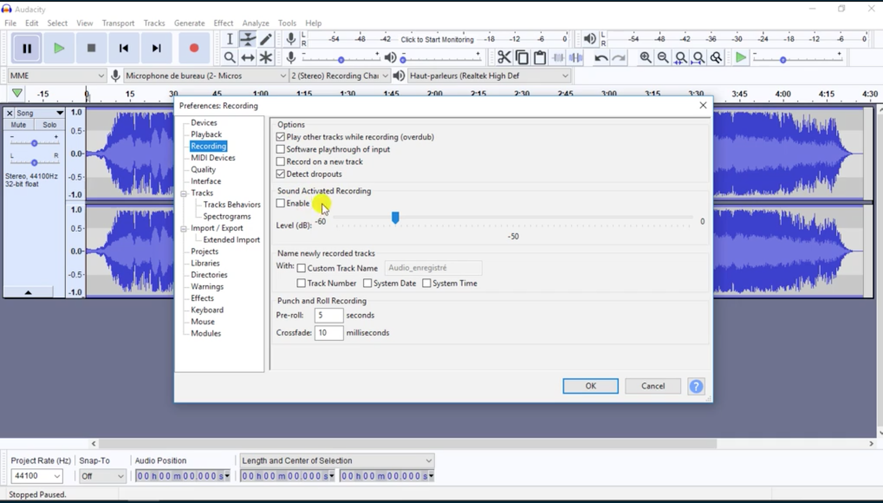
Task: Click the Cut scissors icon
Action: (504, 57)
